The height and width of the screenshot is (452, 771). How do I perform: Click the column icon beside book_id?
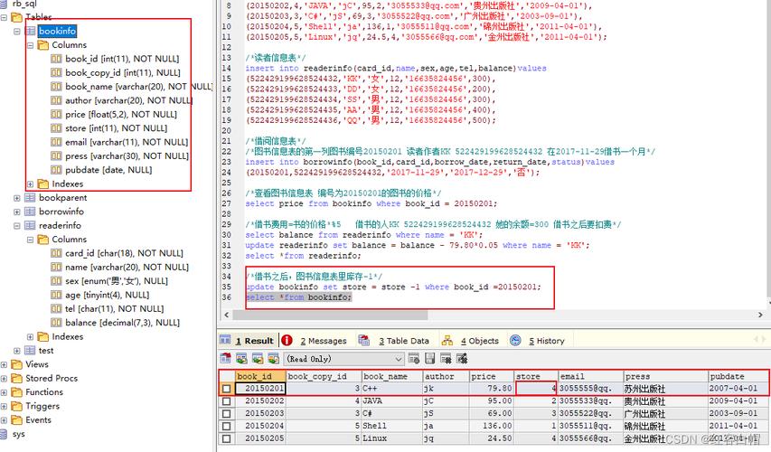(x=57, y=59)
